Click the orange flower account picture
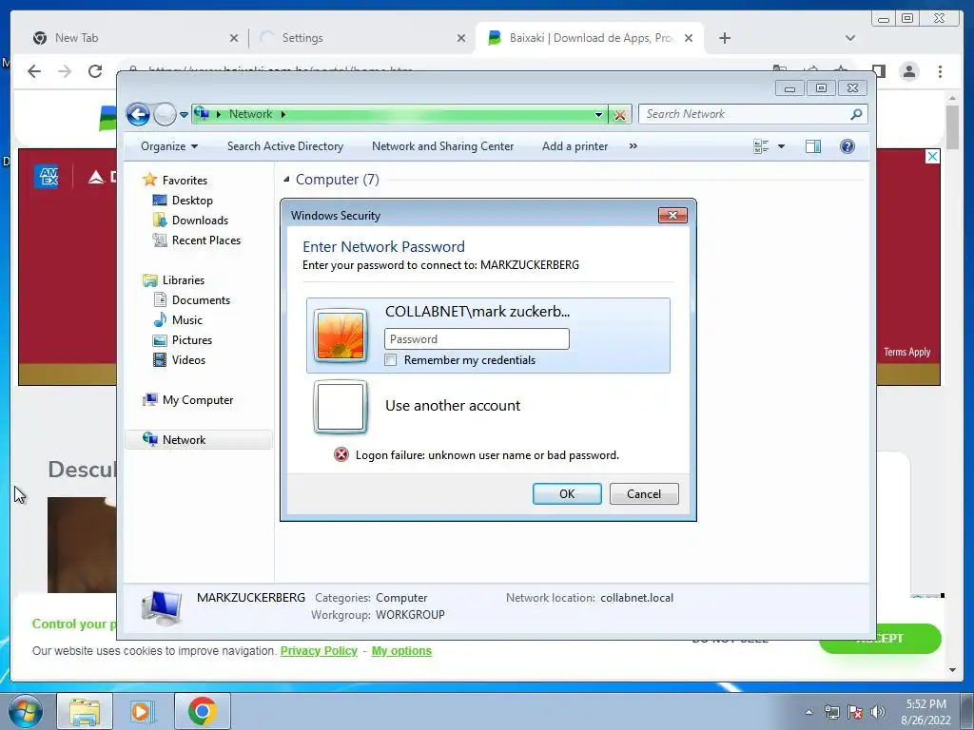 click(341, 336)
